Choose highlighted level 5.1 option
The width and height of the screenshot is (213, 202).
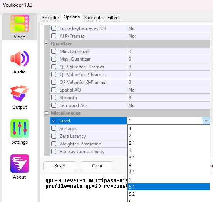(169, 187)
